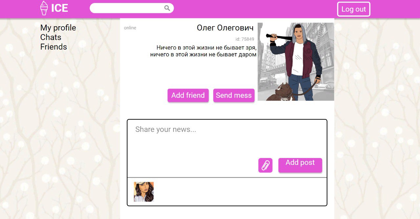Click the ice cream cone logo icon

pos(44,8)
